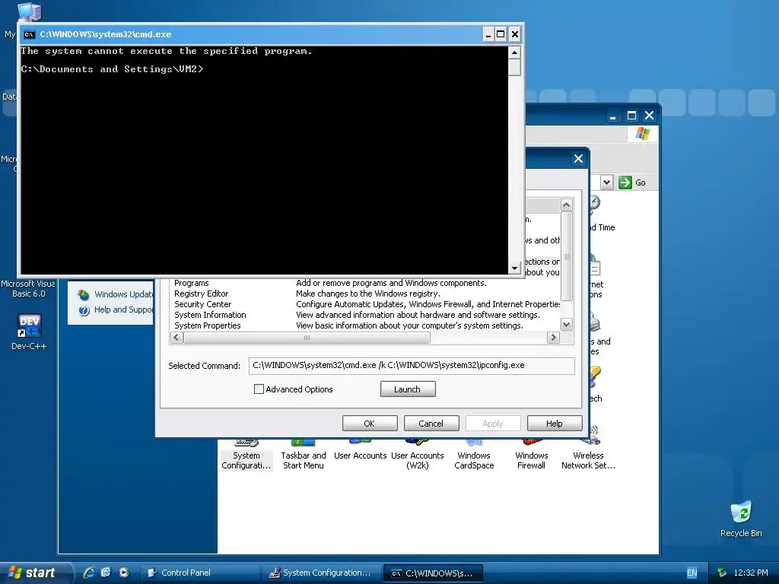Viewport: 779px width, 584px height.
Task: Open System Configuration icon in Control Panel
Action: pos(246,455)
